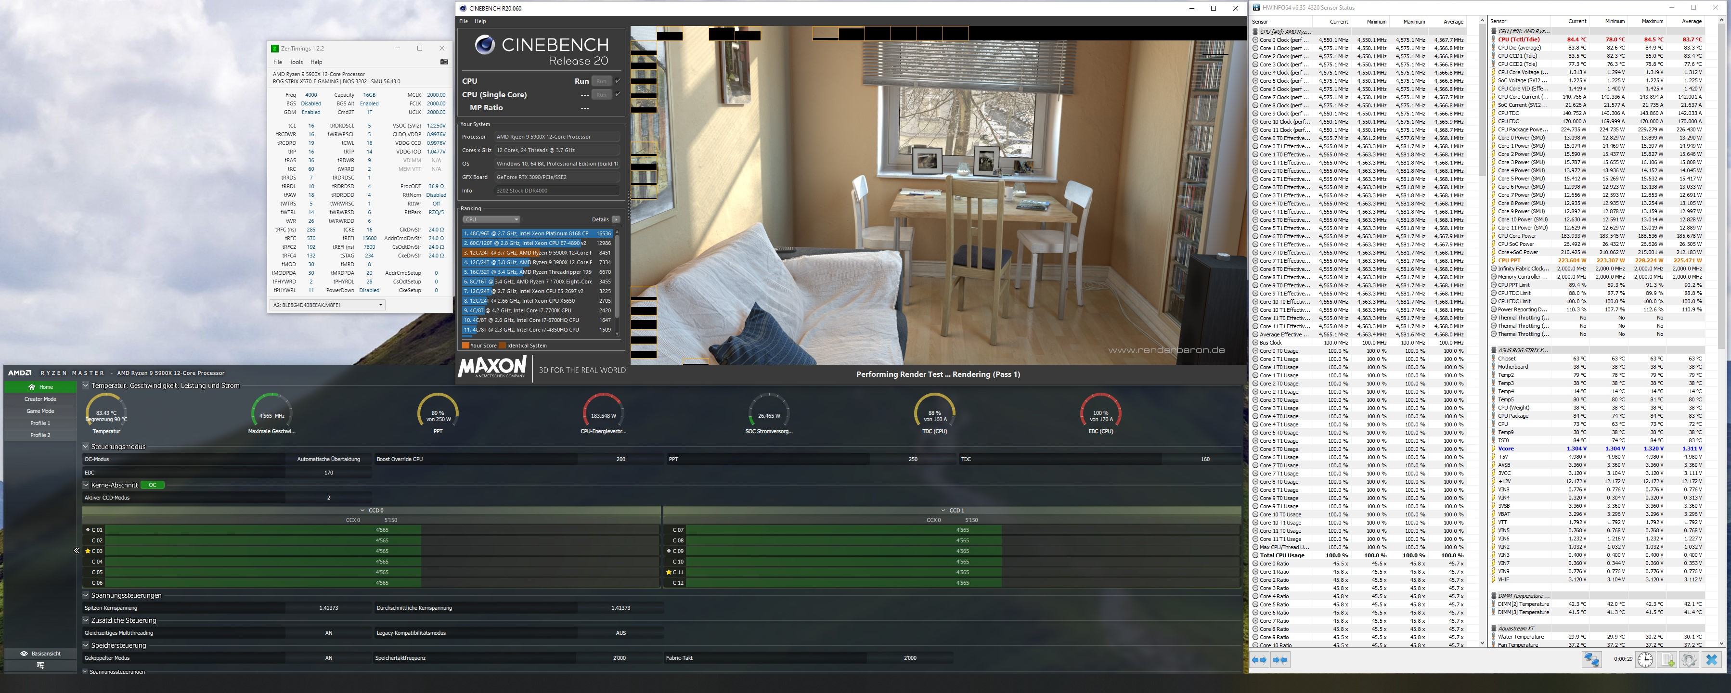The width and height of the screenshot is (1731, 693).
Task: Click HWiNFO title bar app icon
Action: pos(1256,7)
